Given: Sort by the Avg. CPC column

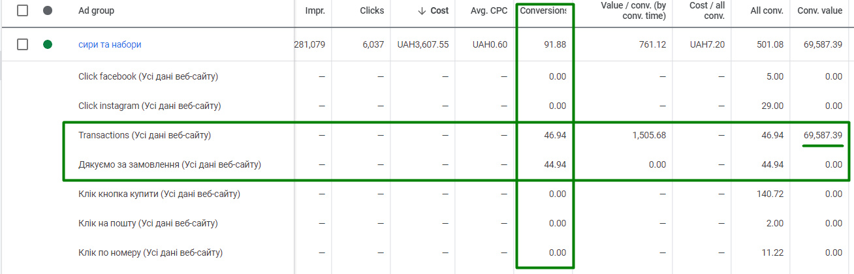Looking at the screenshot, I should 489,11.
